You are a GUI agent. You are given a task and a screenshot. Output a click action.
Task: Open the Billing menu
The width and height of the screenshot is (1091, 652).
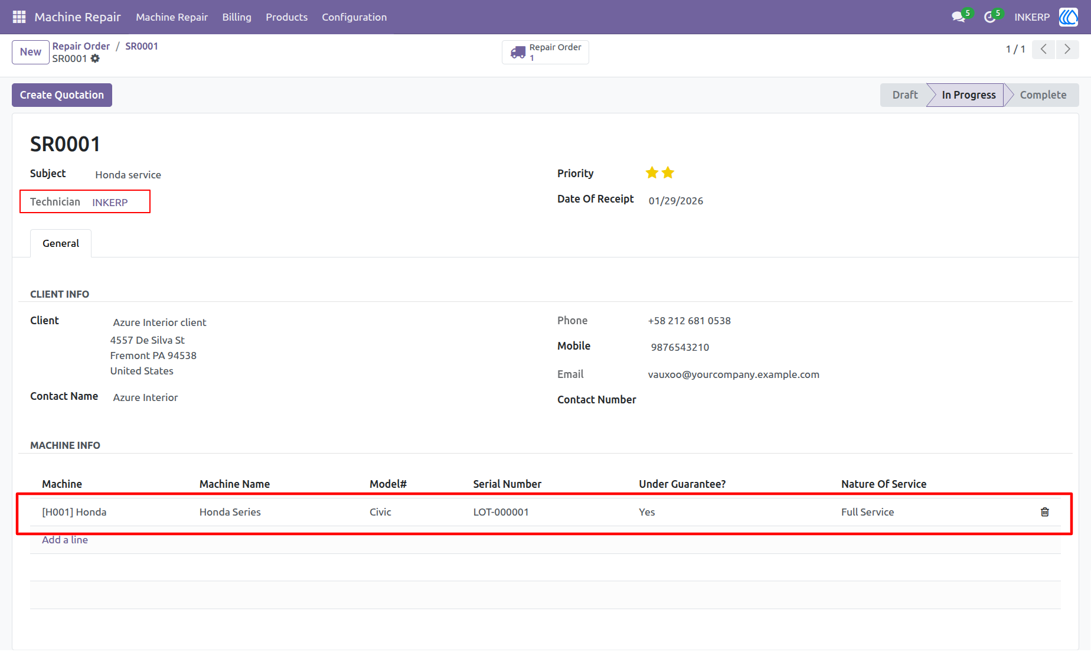(237, 17)
